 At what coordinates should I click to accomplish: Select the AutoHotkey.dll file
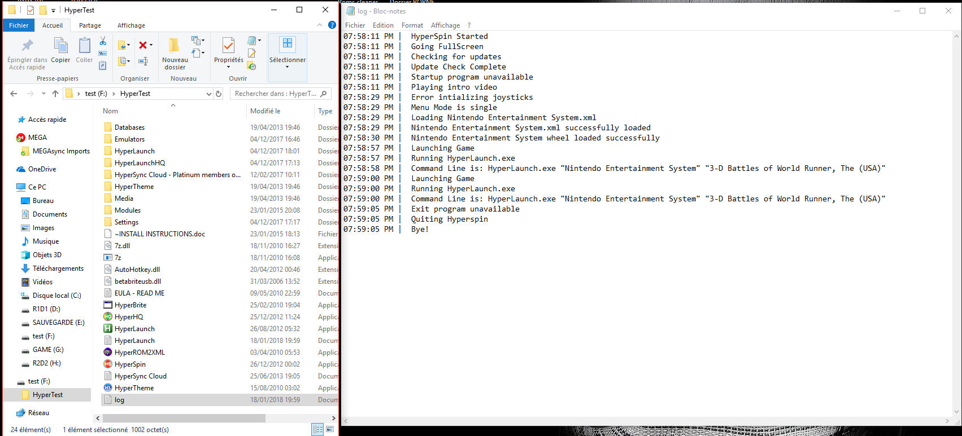point(137,270)
